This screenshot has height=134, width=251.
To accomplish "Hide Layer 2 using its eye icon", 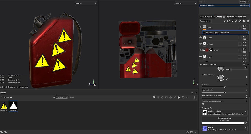I will (200, 27).
